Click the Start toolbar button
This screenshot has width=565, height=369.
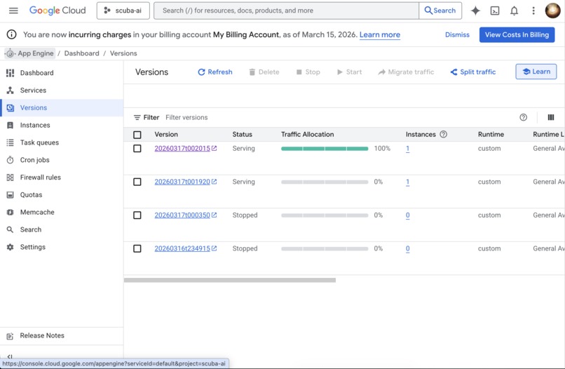pos(349,72)
